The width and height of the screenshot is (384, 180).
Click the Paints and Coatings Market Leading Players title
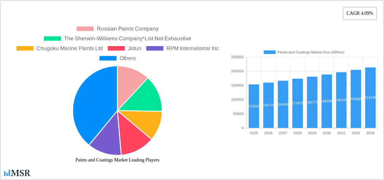[117, 160]
